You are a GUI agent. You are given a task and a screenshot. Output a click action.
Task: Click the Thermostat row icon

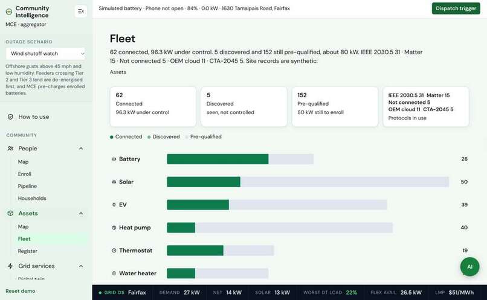coord(114,251)
